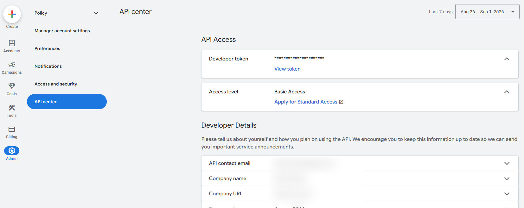This screenshot has height=208, width=524.
Task: Open the Accounts section icon
Action: (12, 43)
